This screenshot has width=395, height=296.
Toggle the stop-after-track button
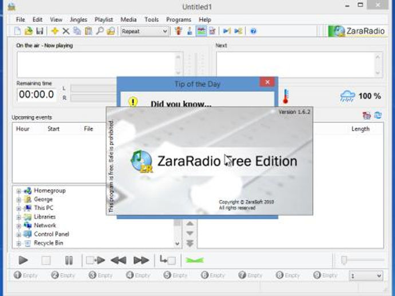click(168, 260)
